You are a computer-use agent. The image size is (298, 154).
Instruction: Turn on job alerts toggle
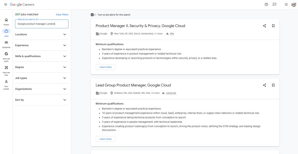(x=93, y=15)
